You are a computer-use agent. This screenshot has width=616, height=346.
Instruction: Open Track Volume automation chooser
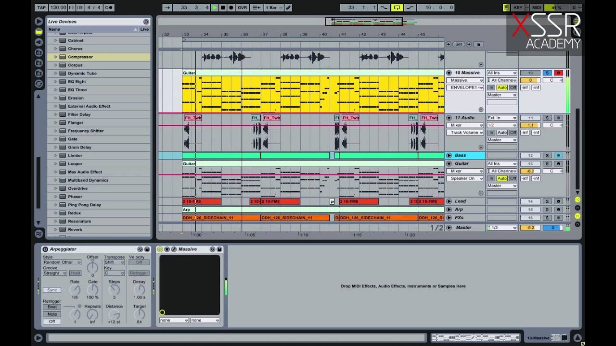point(465,133)
